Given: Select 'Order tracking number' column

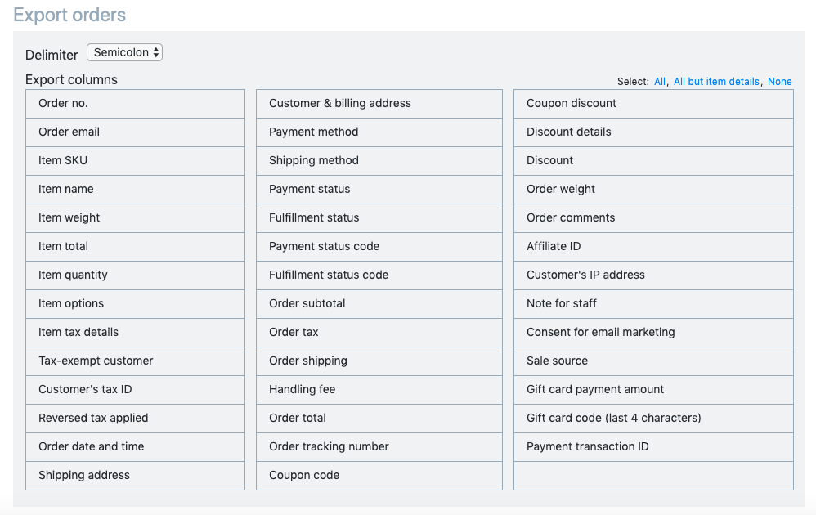Looking at the screenshot, I should pyautogui.click(x=379, y=447).
